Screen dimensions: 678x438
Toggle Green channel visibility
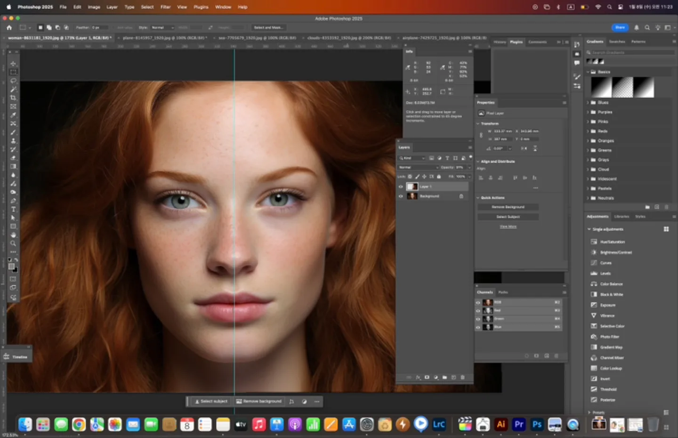click(x=478, y=319)
